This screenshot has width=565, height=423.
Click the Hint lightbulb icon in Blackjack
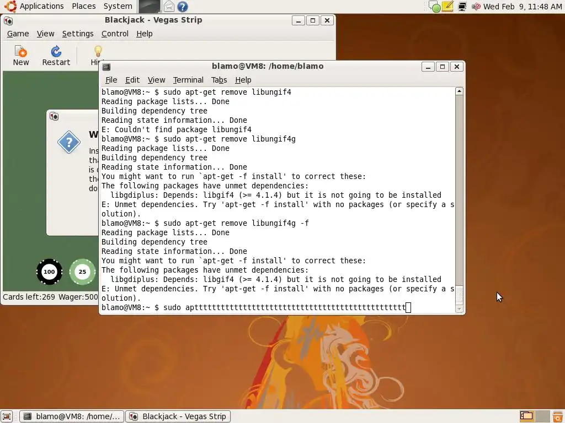pos(98,51)
